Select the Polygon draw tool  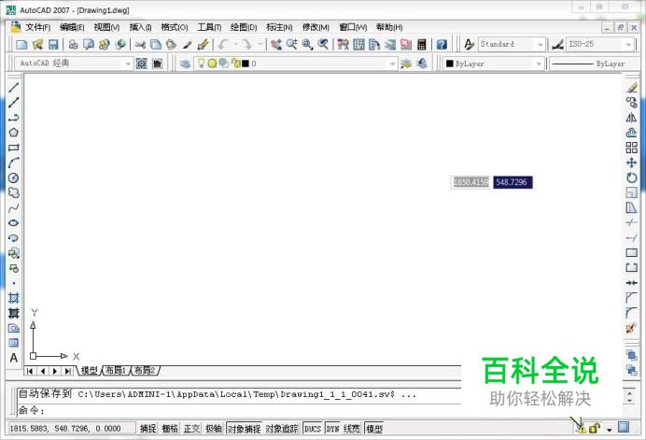click(x=14, y=133)
